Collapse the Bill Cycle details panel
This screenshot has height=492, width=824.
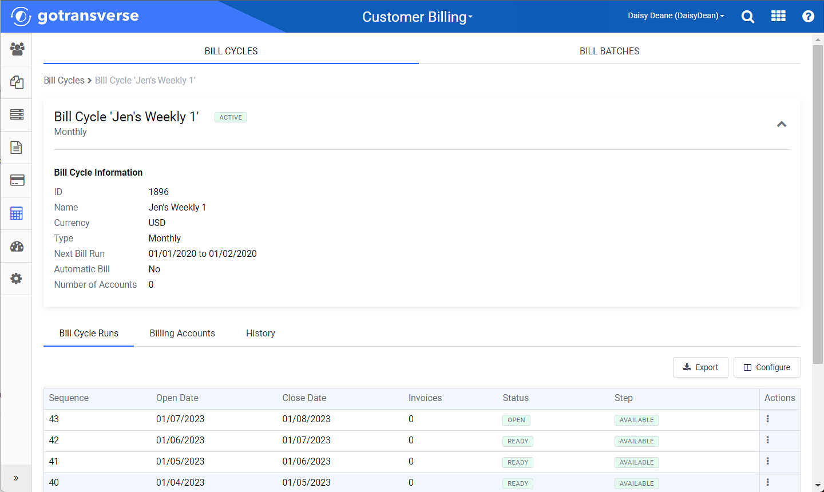pyautogui.click(x=782, y=124)
